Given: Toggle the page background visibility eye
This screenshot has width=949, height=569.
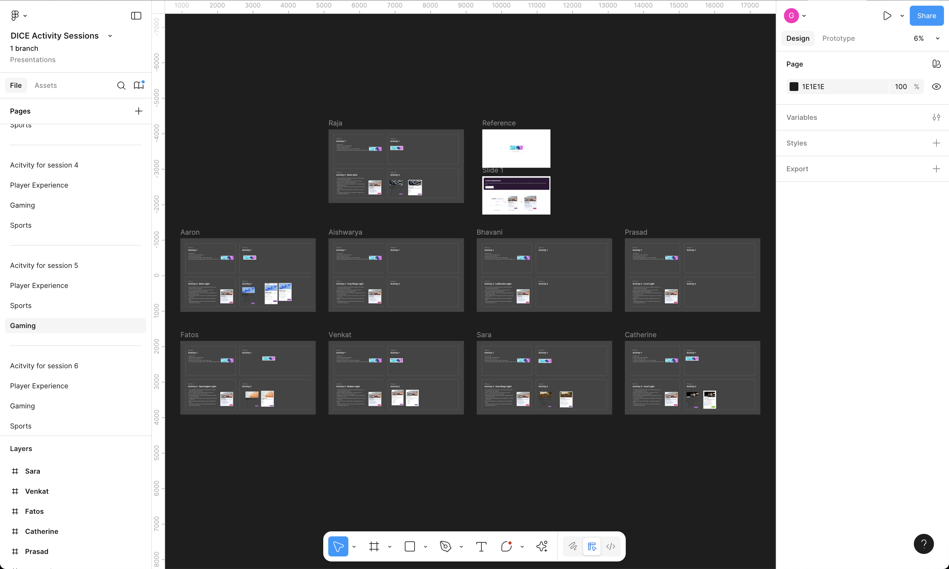Looking at the screenshot, I should point(936,87).
